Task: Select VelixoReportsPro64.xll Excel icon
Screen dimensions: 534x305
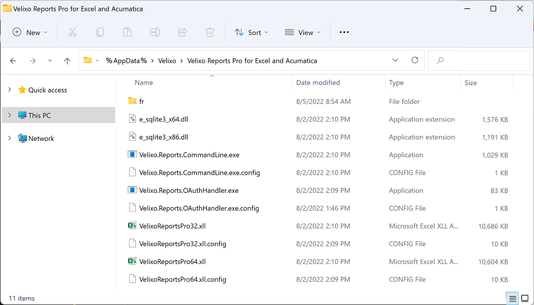Action: [132, 261]
